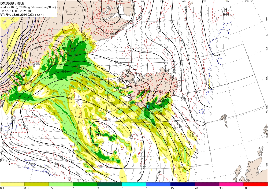Screen dimensions: 268x190
Task: Click the '5W' longitude label
Action: pos(205,1)
